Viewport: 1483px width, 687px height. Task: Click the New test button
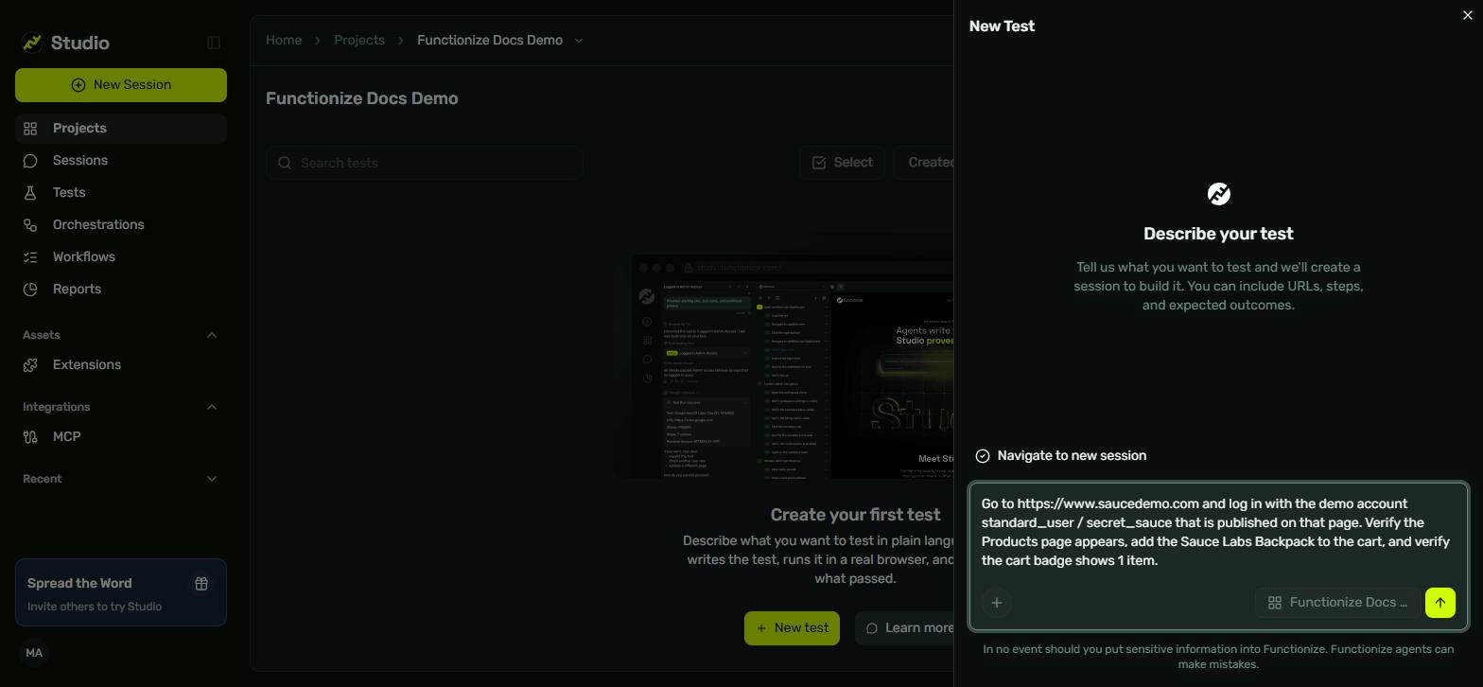[x=792, y=628]
